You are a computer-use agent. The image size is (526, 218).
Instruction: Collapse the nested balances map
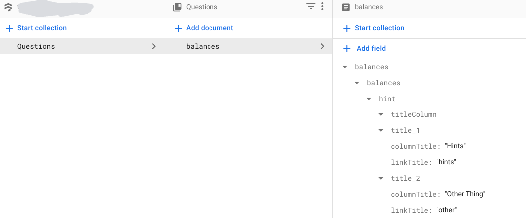tap(357, 83)
